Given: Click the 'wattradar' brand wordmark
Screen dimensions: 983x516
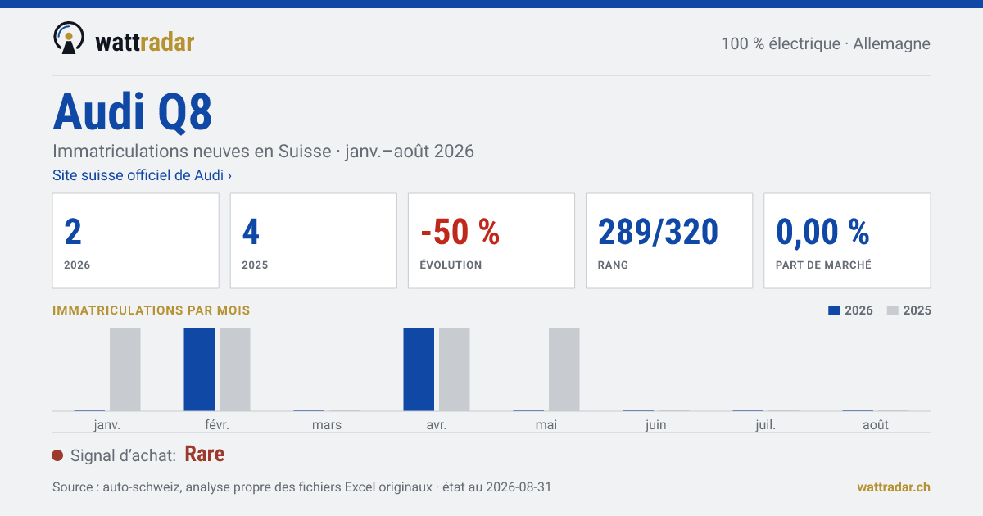Looking at the screenshot, I should (145, 41).
